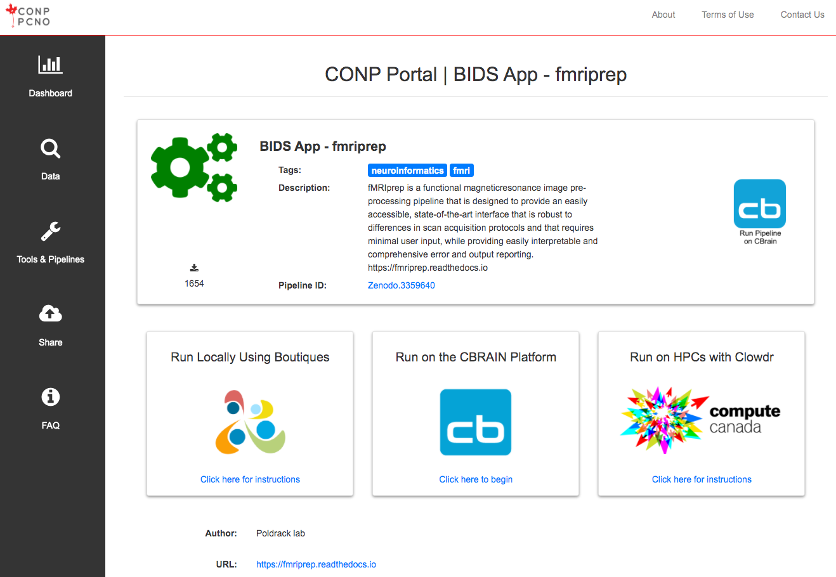The height and width of the screenshot is (577, 836).
Task: Open the Zenodo.3359640 pipeline ID link
Action: pyautogui.click(x=401, y=285)
